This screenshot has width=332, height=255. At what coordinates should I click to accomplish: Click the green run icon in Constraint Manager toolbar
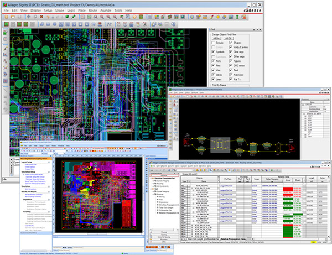point(272,170)
